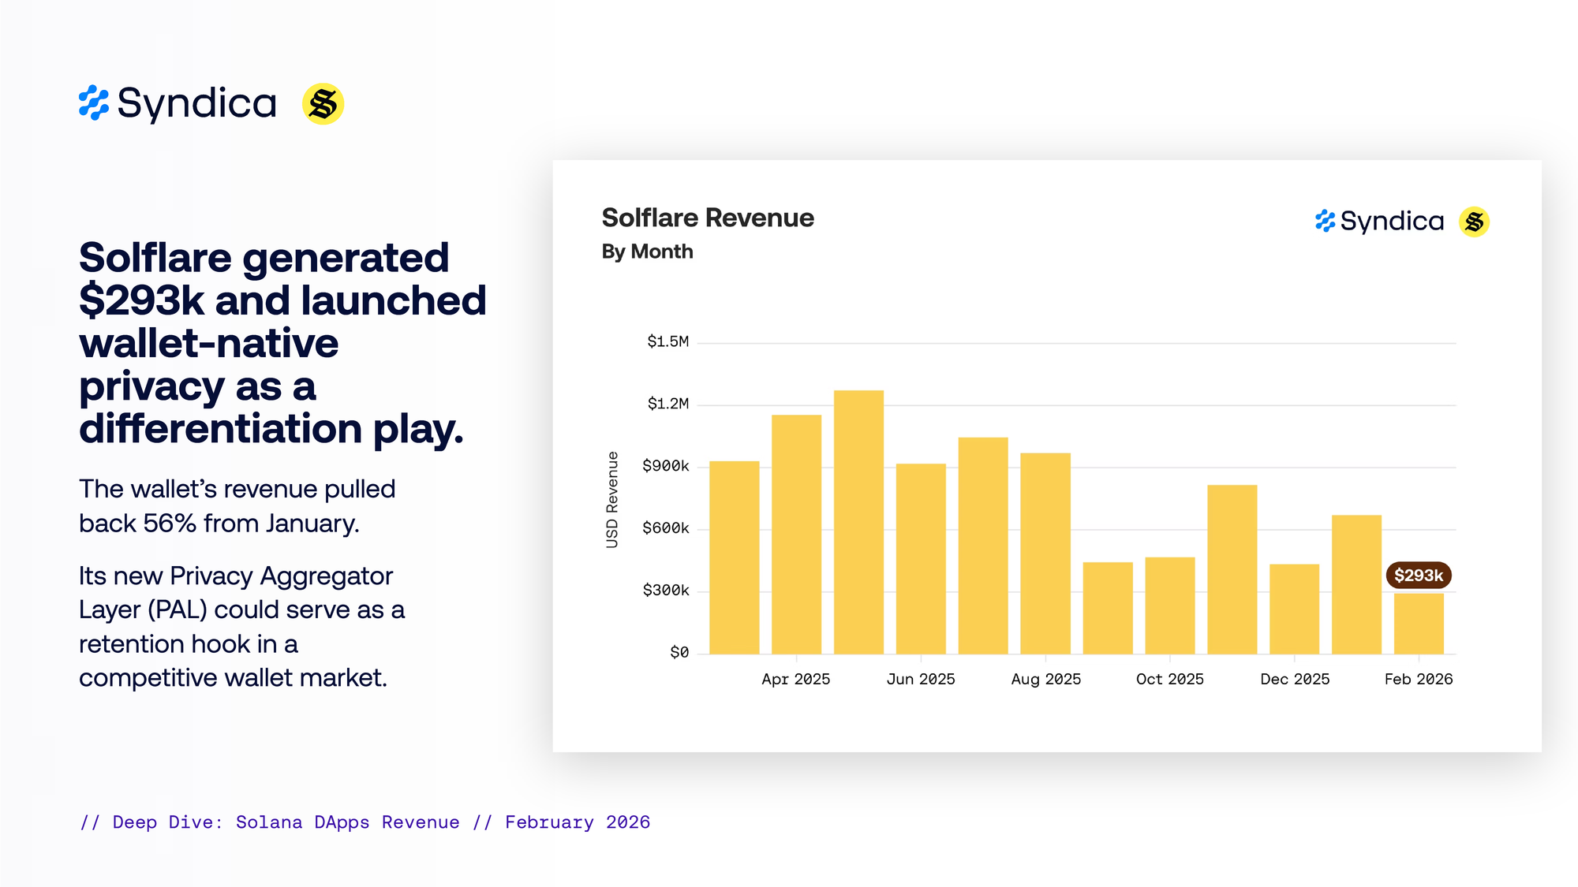Click the Syndica wordmark inside chart card
This screenshot has width=1578, height=887.
tap(1392, 222)
